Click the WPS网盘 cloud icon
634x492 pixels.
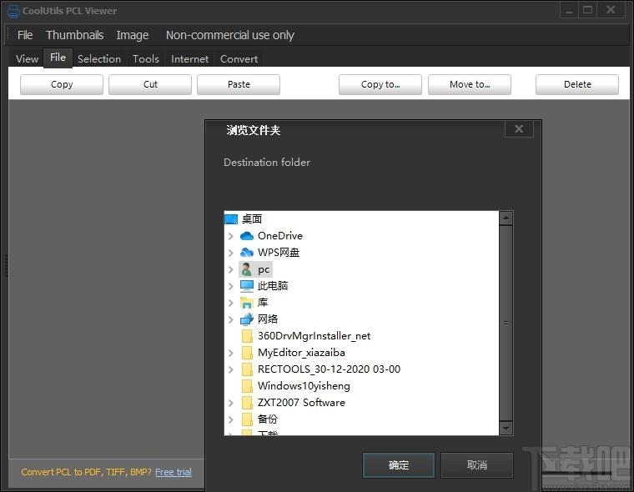[247, 253]
